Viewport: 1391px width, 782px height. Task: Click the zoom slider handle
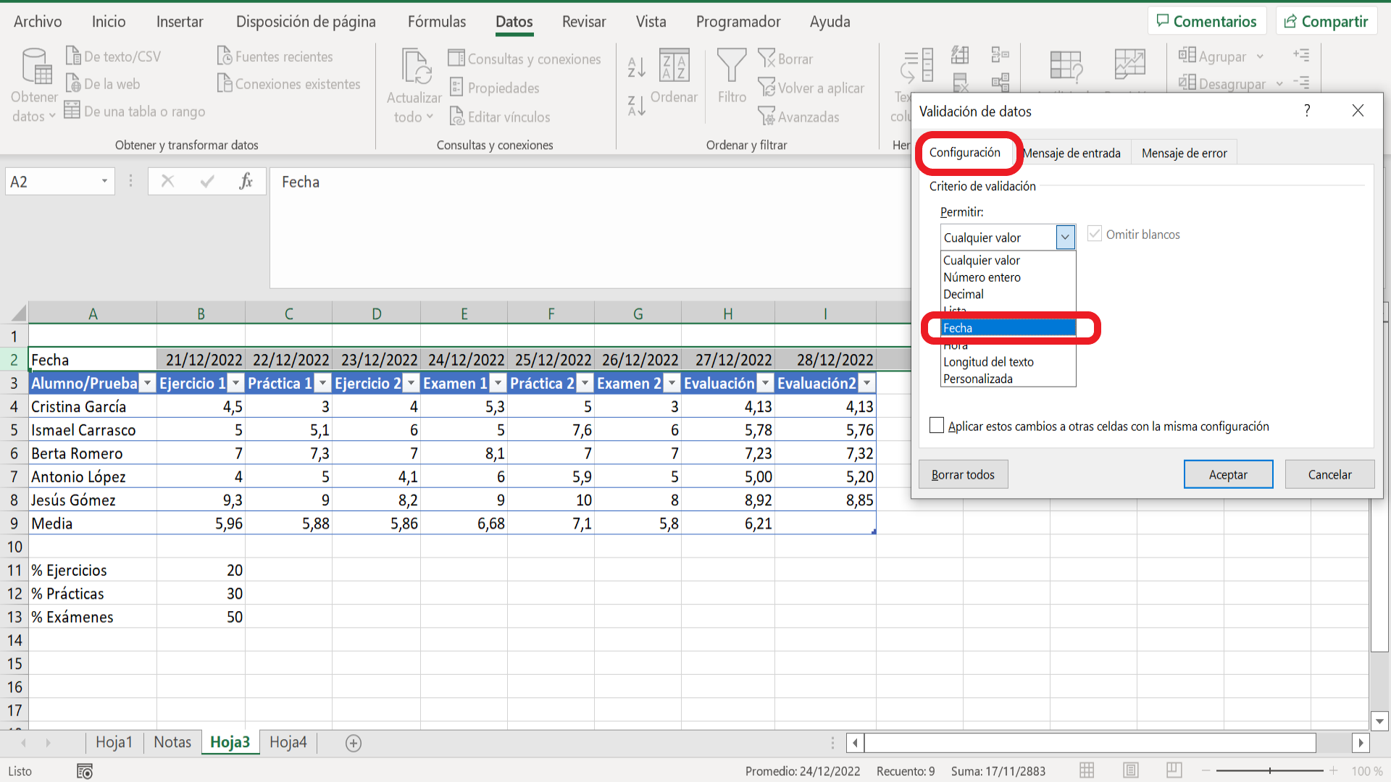click(x=1270, y=770)
